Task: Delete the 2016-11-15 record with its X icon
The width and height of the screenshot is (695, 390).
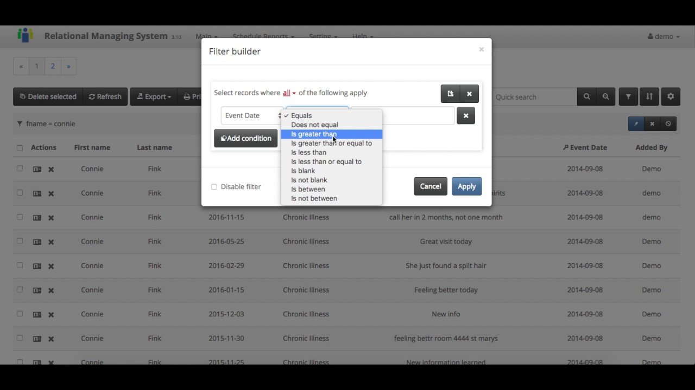Action: 51,218
